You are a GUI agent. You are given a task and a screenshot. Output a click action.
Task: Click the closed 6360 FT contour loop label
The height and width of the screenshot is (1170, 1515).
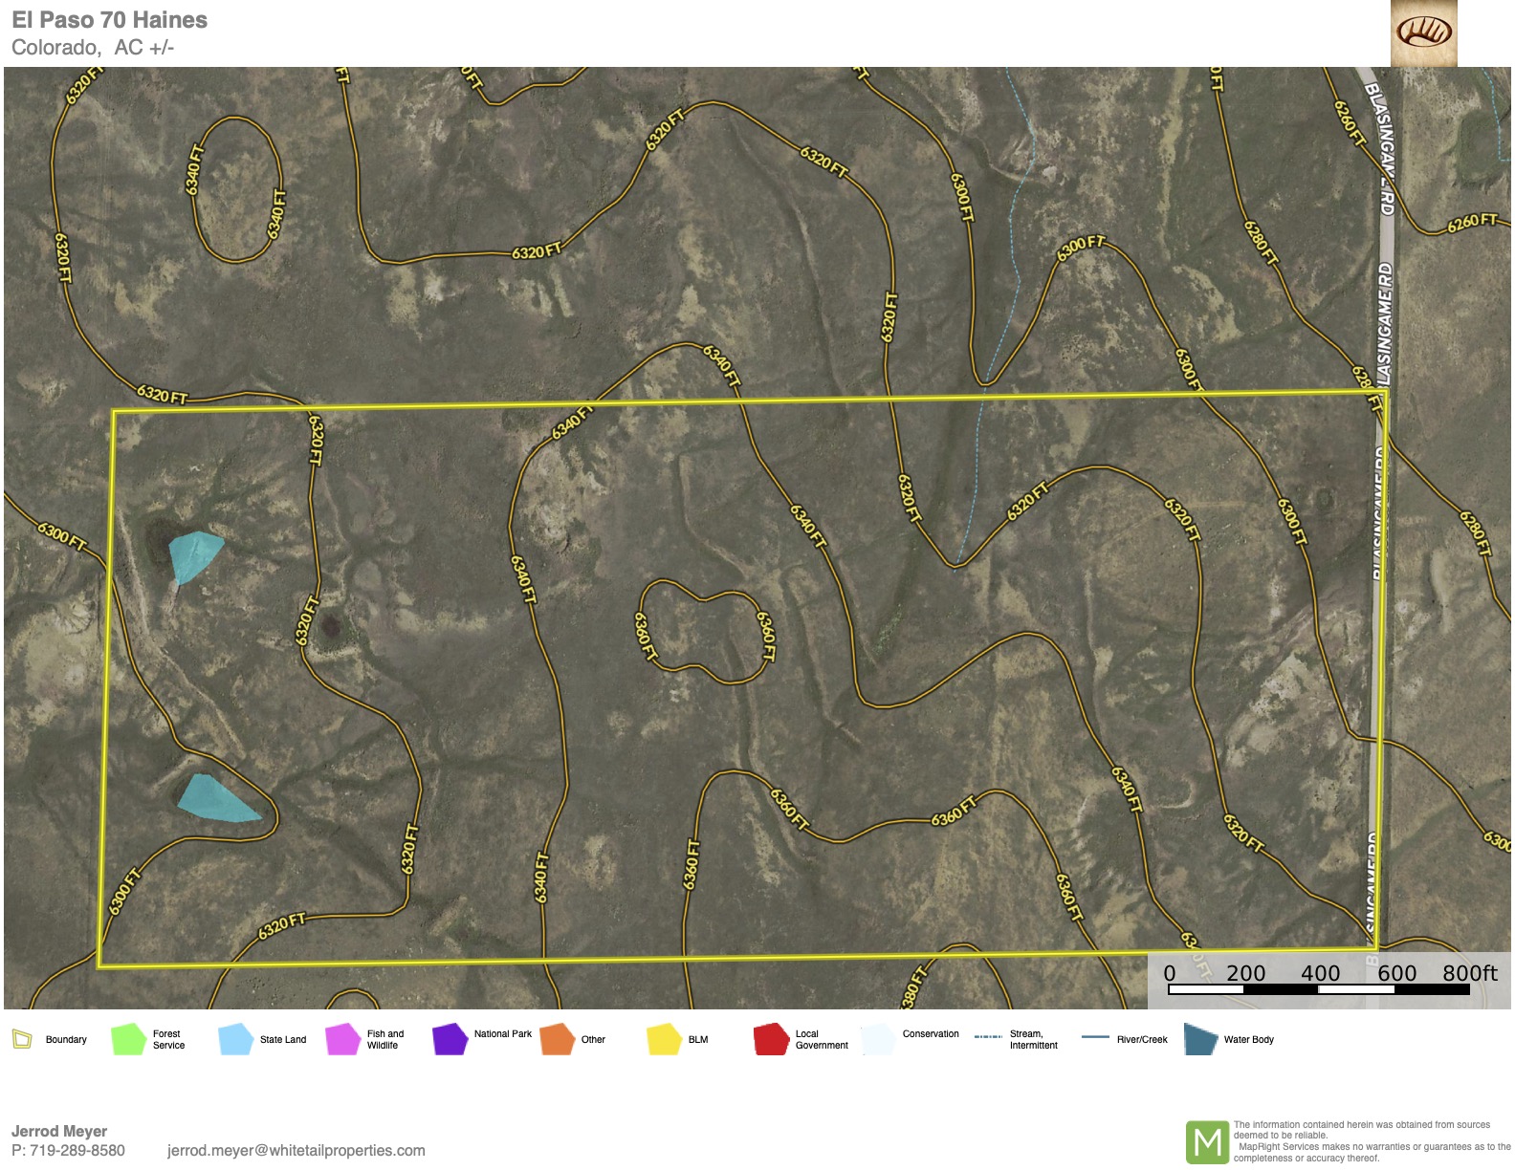766,635
